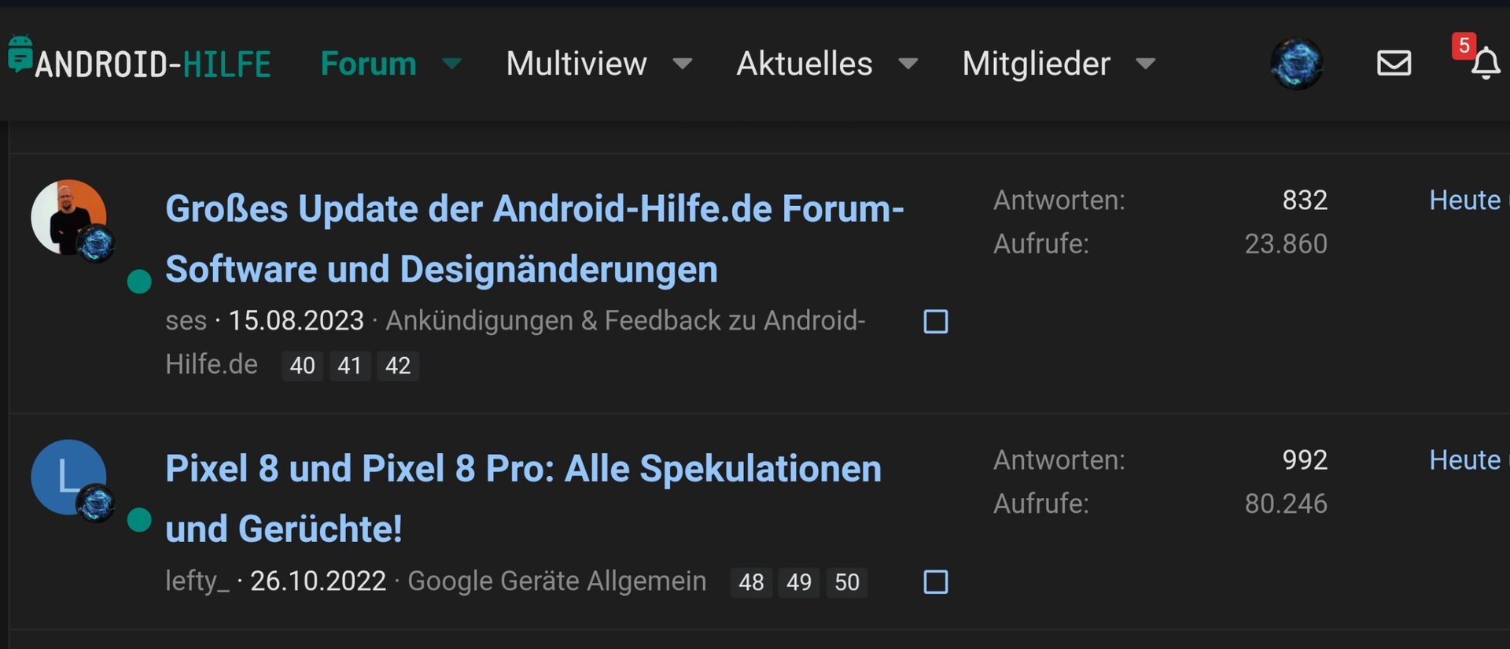Open the notifications bell
Image resolution: width=1510 pixels, height=649 pixels.
click(1485, 65)
